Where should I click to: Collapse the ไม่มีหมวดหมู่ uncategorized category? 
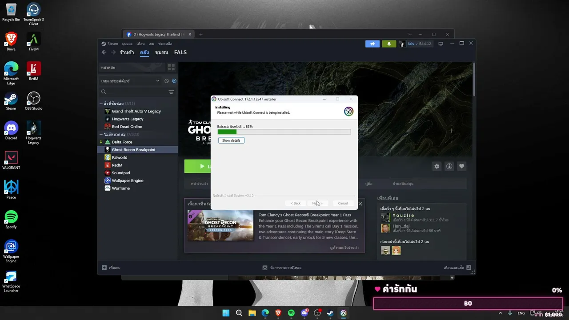click(101, 134)
